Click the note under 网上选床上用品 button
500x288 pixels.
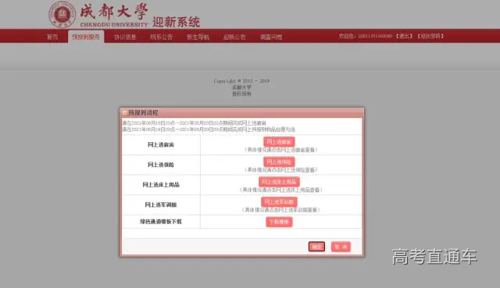(281, 190)
